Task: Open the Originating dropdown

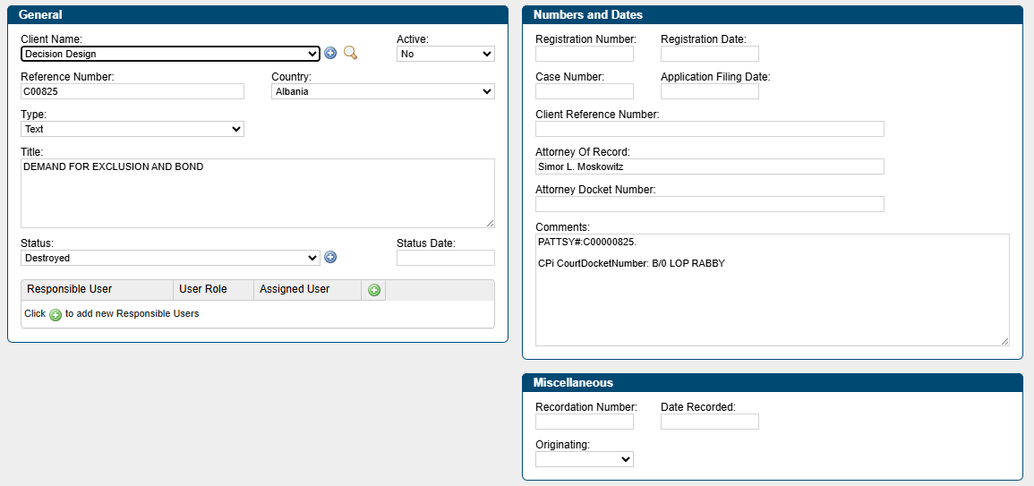Action: (x=585, y=459)
